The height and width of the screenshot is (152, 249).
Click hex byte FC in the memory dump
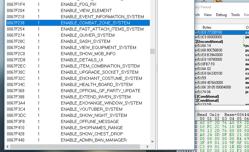[x=209, y=127]
